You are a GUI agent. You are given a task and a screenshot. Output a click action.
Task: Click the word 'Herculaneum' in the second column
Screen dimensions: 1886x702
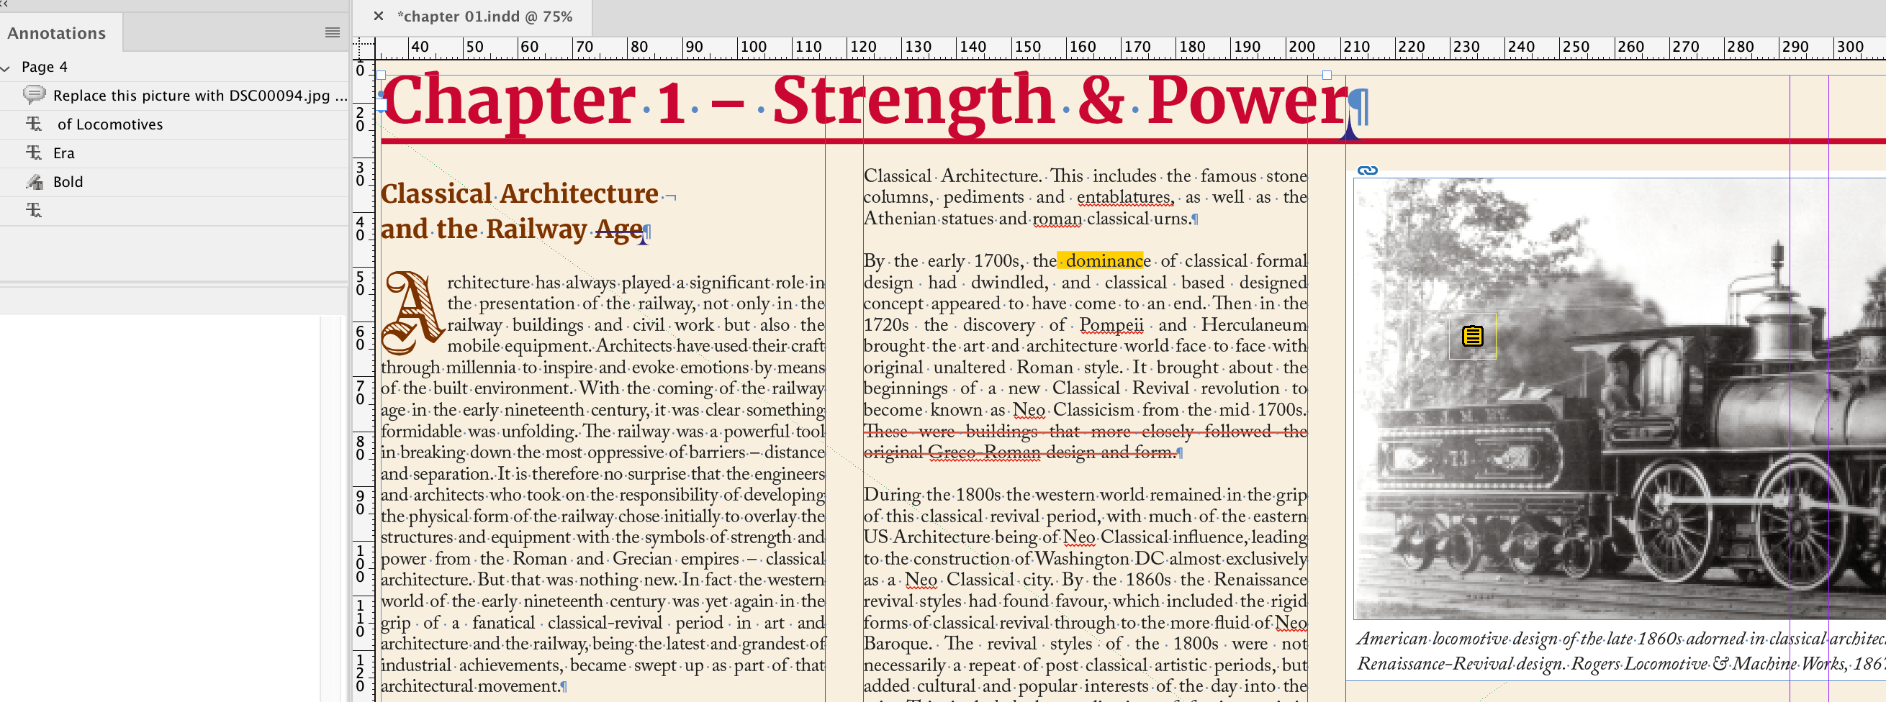tap(1253, 324)
